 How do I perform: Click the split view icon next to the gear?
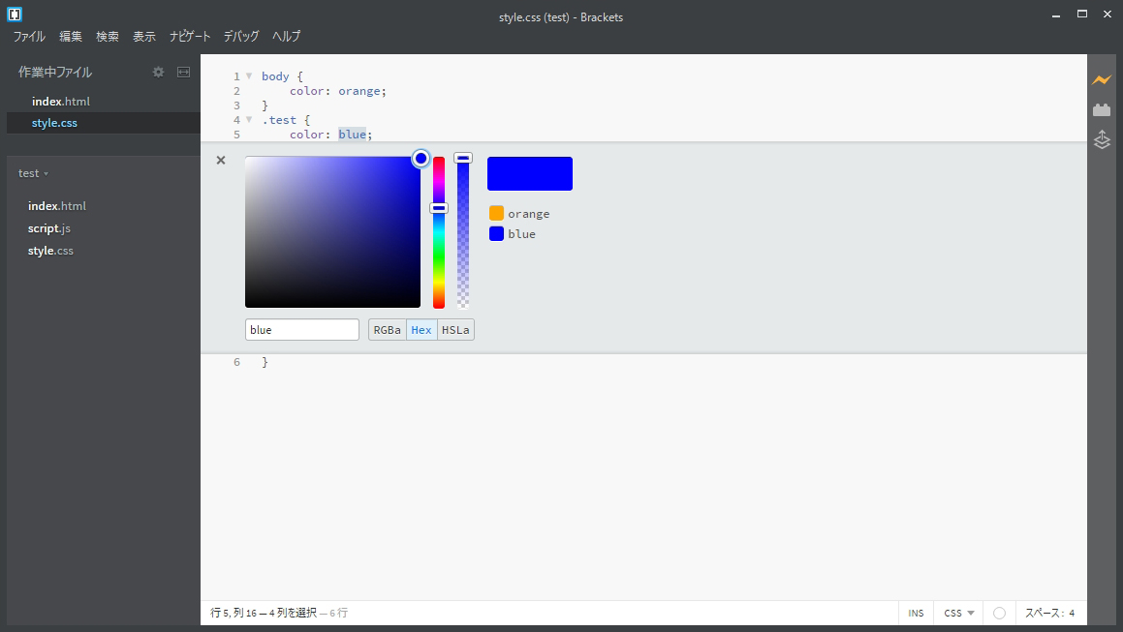183,72
